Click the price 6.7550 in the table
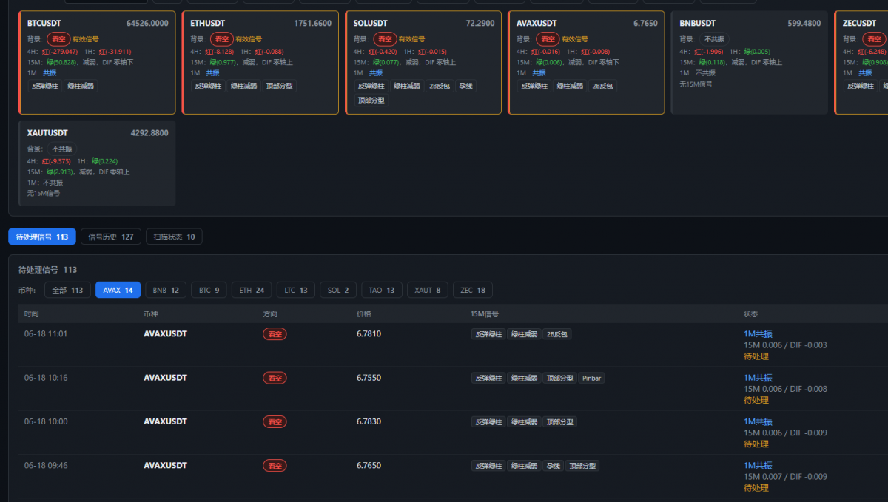This screenshot has width=888, height=502. (369, 378)
